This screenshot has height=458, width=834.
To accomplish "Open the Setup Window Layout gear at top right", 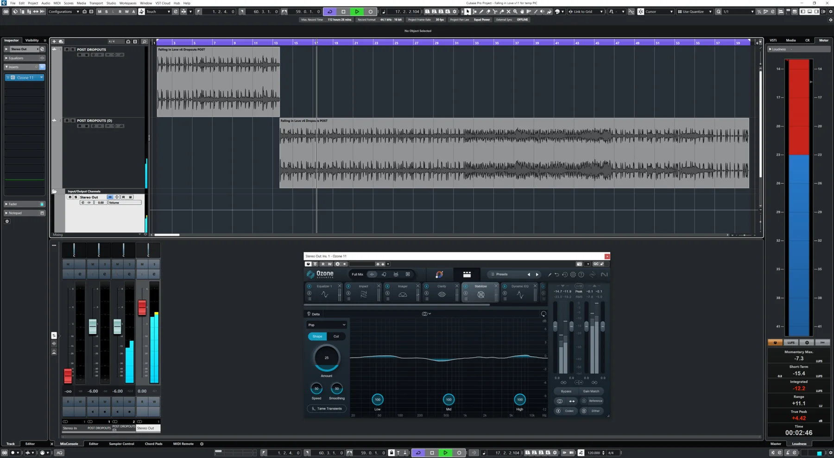I will coord(823,12).
